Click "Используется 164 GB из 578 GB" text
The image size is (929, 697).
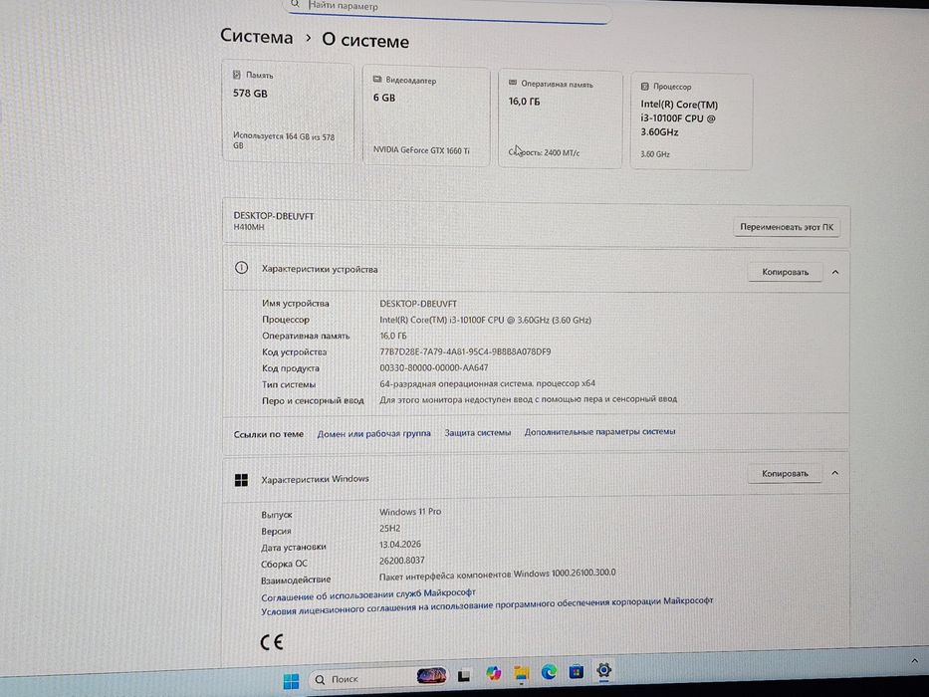click(283, 140)
